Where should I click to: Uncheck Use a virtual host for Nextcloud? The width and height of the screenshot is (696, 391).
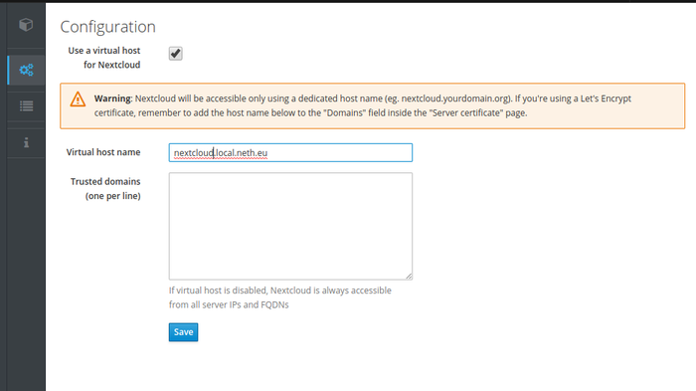tap(175, 54)
